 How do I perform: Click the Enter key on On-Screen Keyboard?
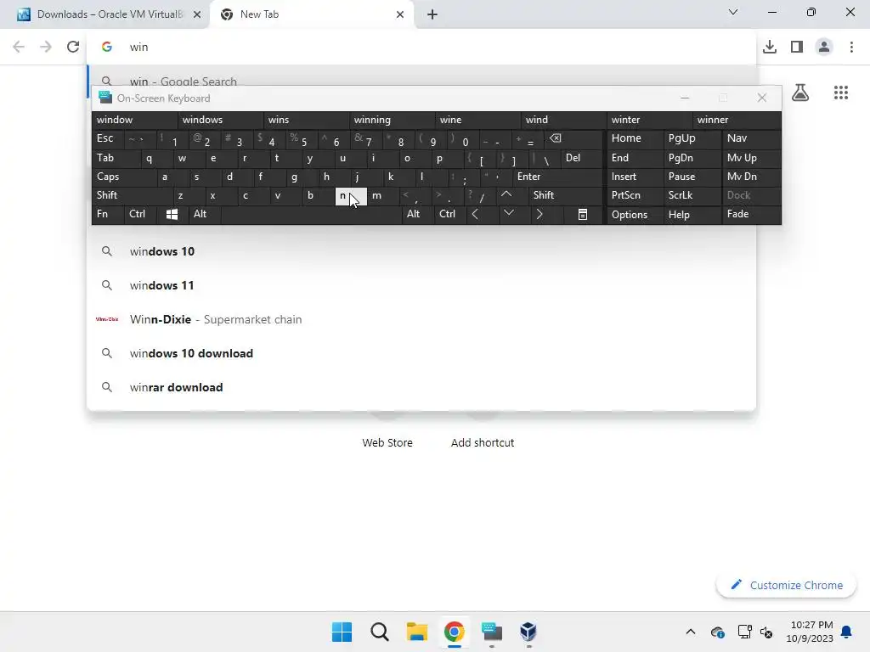tap(557, 177)
